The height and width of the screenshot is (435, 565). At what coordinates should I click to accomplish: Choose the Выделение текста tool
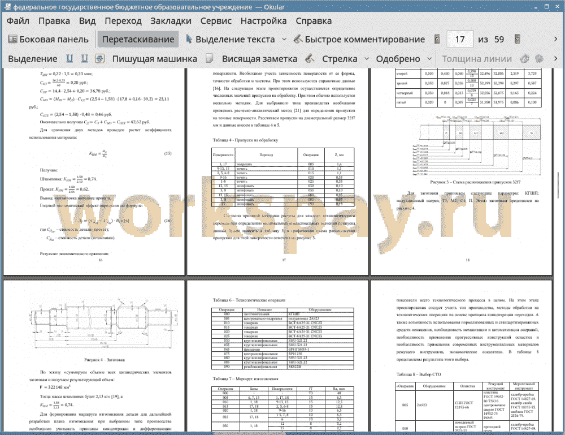231,40
